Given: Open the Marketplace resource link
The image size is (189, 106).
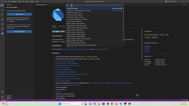Looking at the screenshot, I should tap(148, 46).
